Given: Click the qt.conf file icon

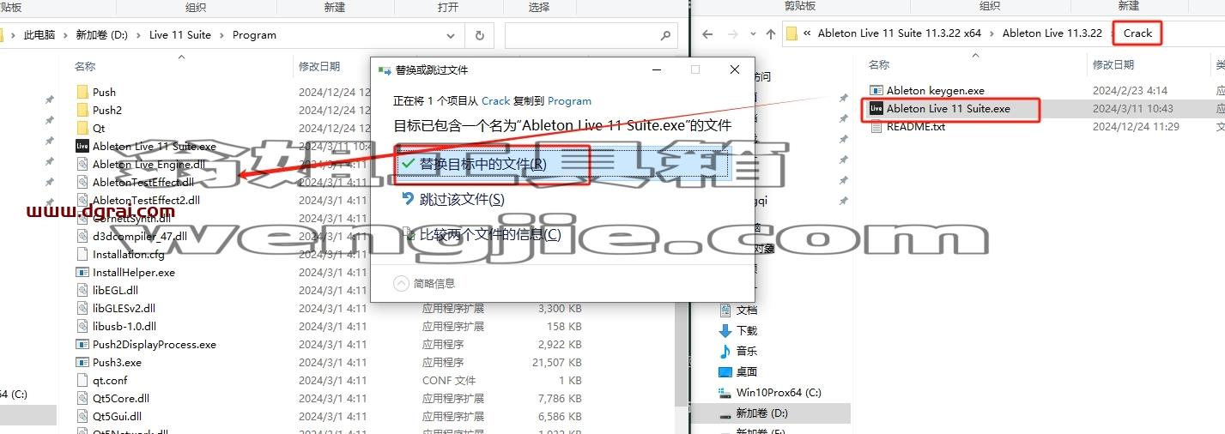Looking at the screenshot, I should pyautogui.click(x=82, y=380).
